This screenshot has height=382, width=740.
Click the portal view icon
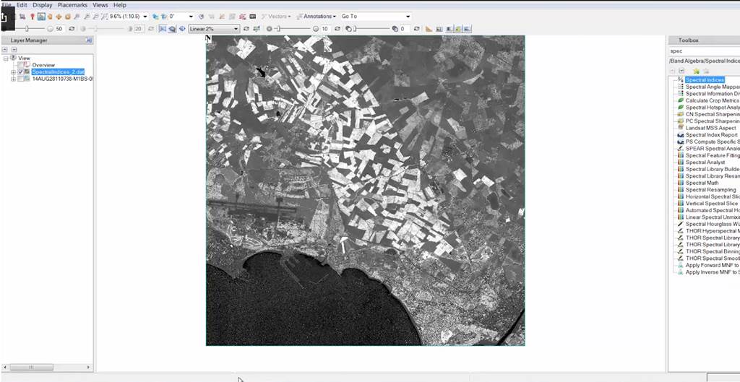point(439,29)
